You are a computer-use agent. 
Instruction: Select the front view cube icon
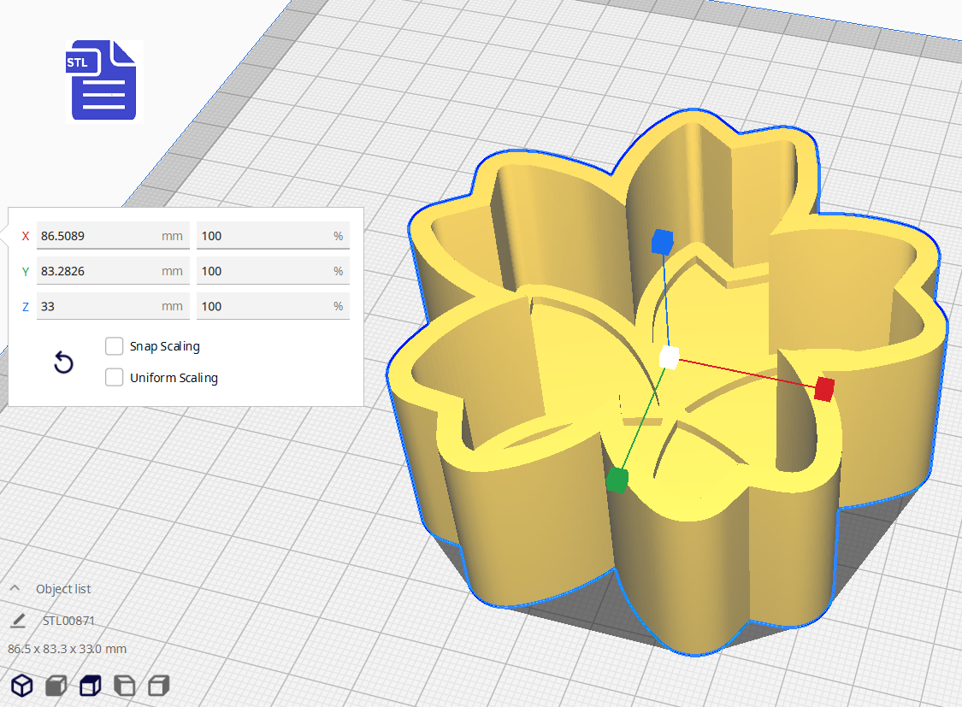[56, 685]
